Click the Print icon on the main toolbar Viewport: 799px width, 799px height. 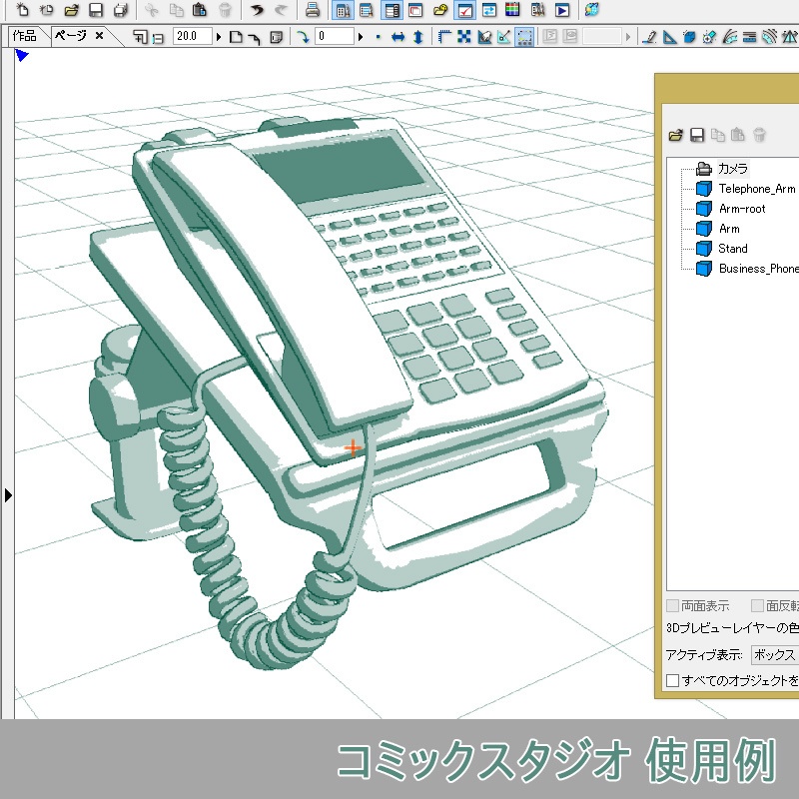(312, 11)
